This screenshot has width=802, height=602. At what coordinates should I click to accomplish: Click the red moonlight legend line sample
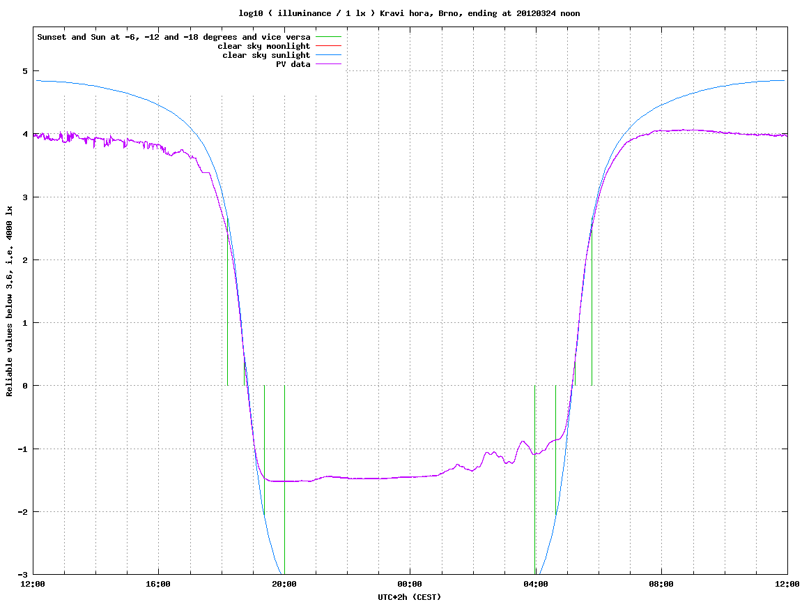(x=328, y=46)
